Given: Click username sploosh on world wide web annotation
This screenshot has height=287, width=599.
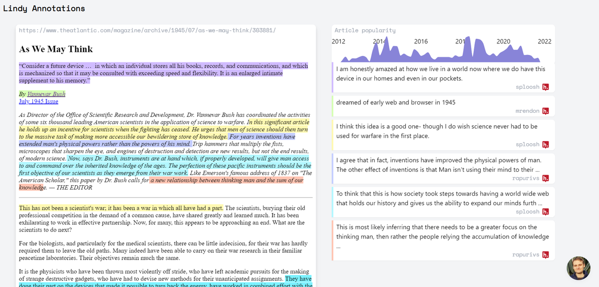Looking at the screenshot, I should click(x=528, y=212).
